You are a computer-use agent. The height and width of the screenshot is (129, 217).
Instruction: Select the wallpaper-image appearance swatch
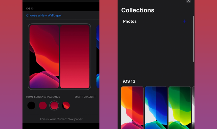tap(66, 106)
